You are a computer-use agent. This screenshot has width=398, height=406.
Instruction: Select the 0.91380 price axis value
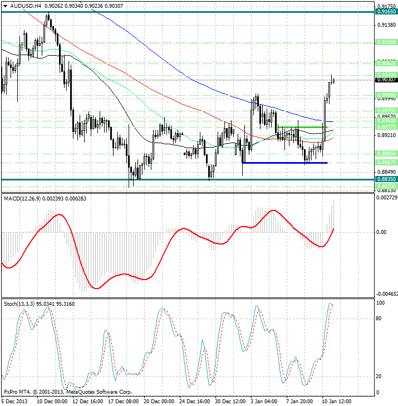387,25
